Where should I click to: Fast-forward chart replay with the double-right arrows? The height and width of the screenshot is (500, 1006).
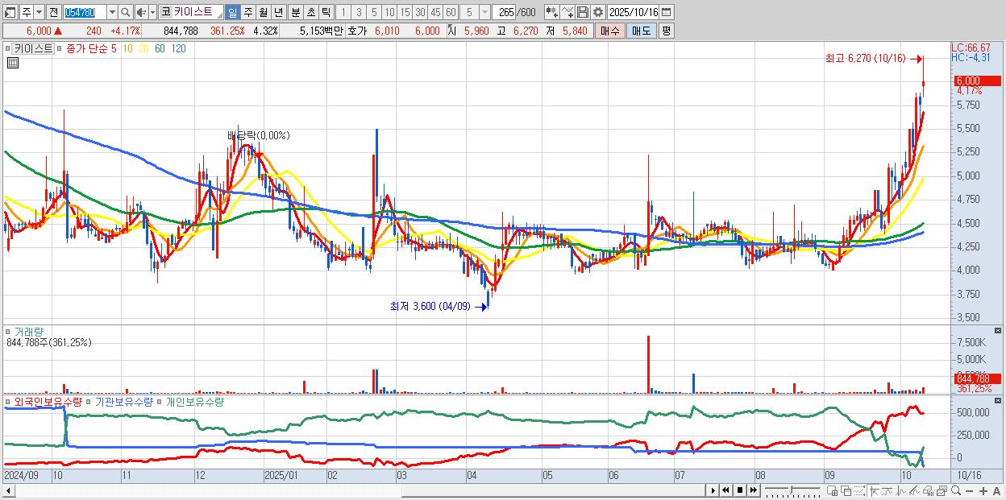753,490
